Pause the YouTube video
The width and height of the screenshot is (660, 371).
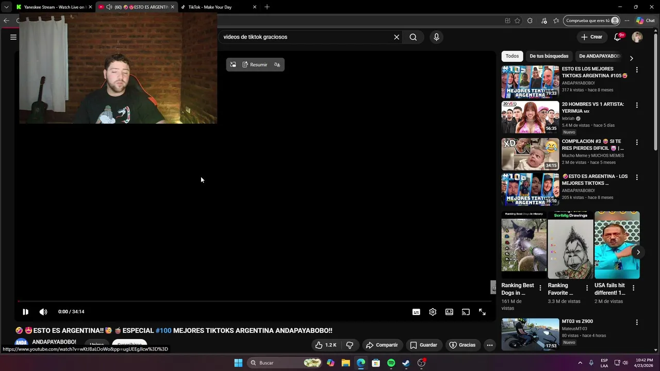pos(25,312)
